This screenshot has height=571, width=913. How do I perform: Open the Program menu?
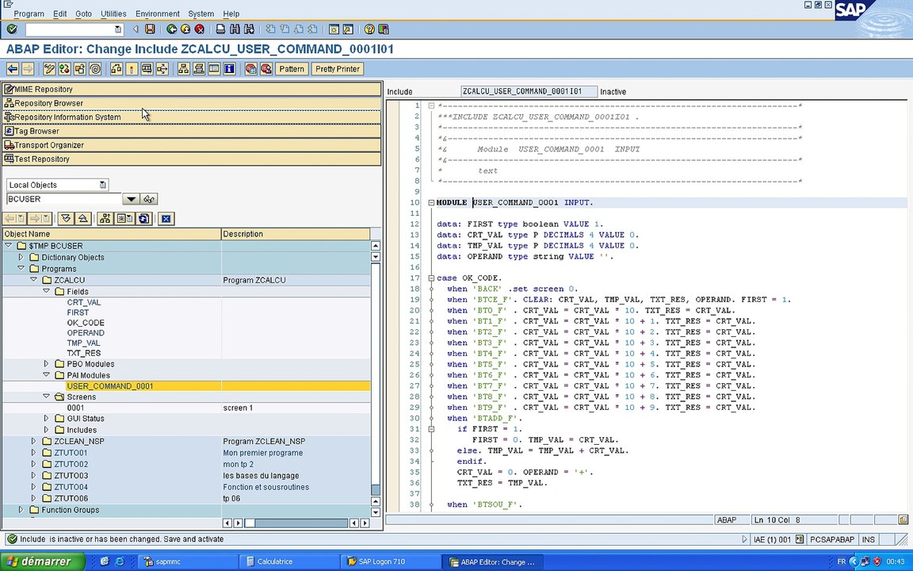(x=29, y=13)
